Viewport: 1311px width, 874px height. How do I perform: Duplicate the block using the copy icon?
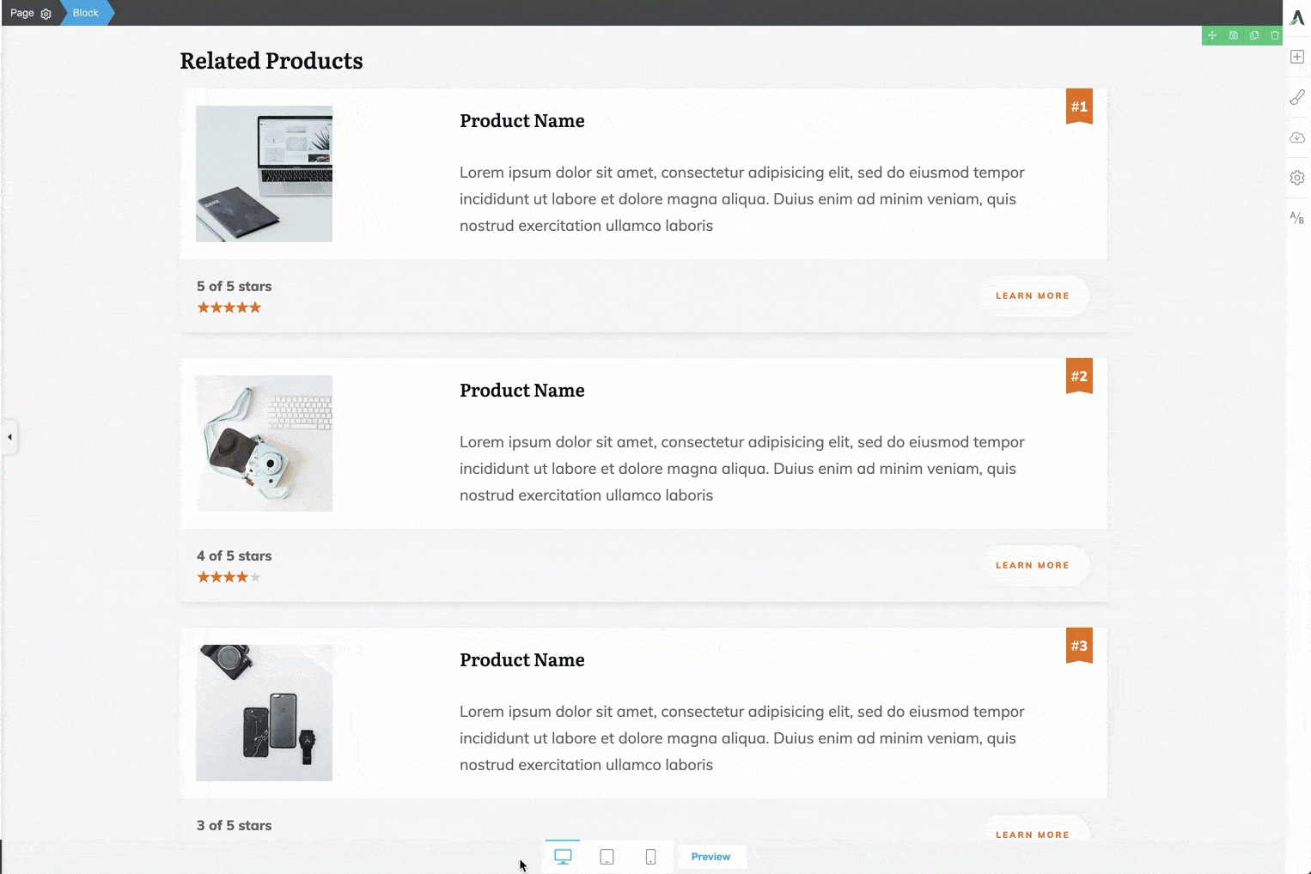(1253, 35)
